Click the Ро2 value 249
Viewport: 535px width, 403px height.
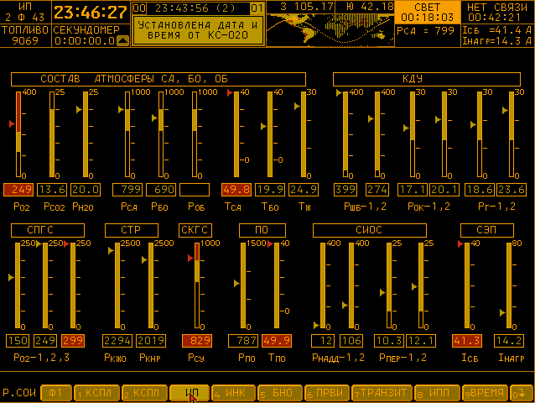click(18, 190)
